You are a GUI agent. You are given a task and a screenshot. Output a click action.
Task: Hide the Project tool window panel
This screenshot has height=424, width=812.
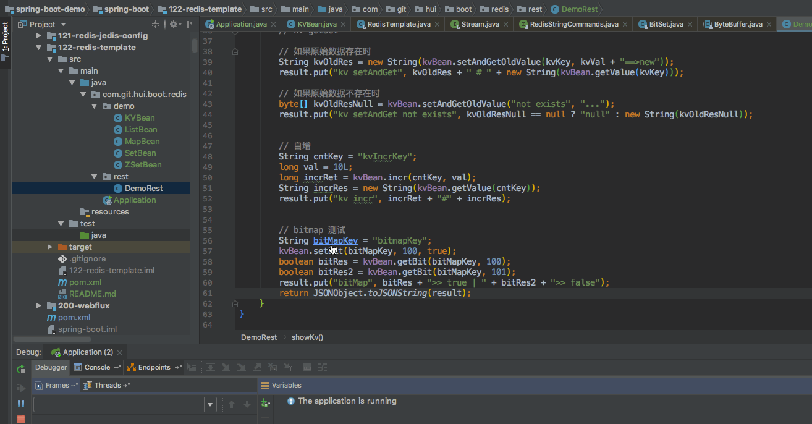coord(190,24)
